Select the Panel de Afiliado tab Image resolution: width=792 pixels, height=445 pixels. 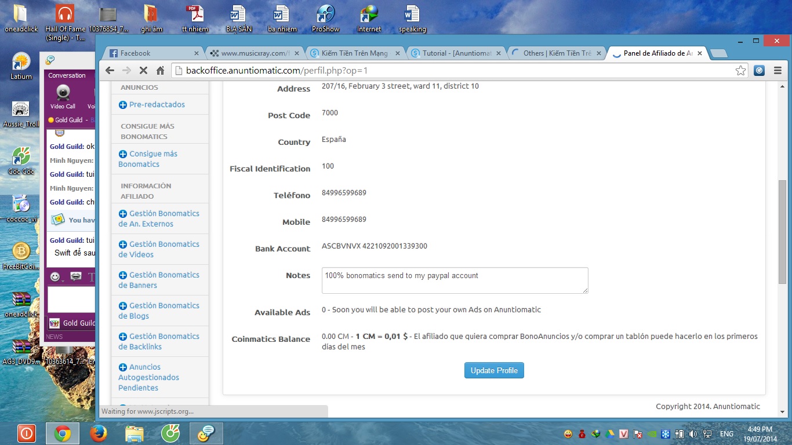coord(658,53)
